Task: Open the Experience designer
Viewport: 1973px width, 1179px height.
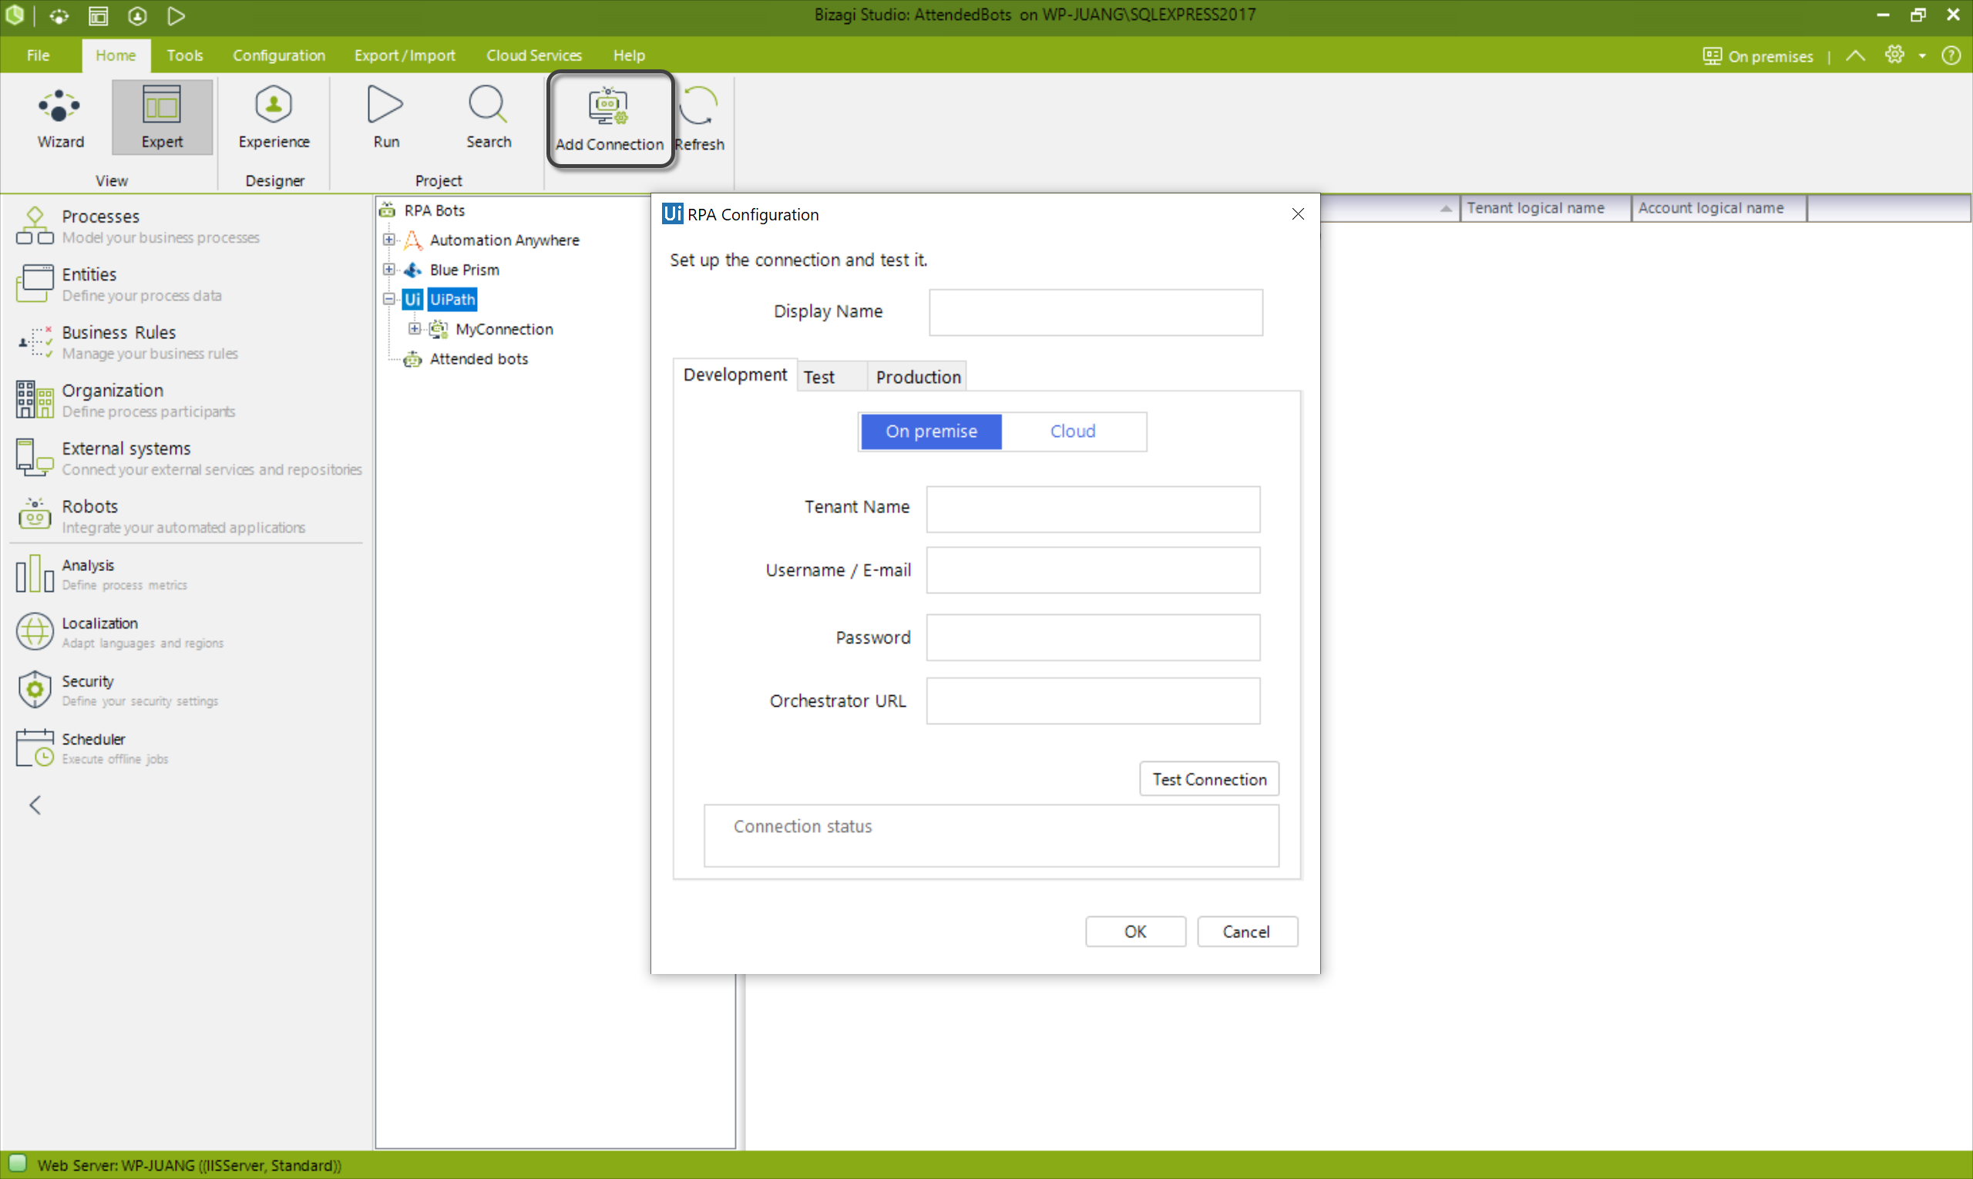Action: [274, 118]
